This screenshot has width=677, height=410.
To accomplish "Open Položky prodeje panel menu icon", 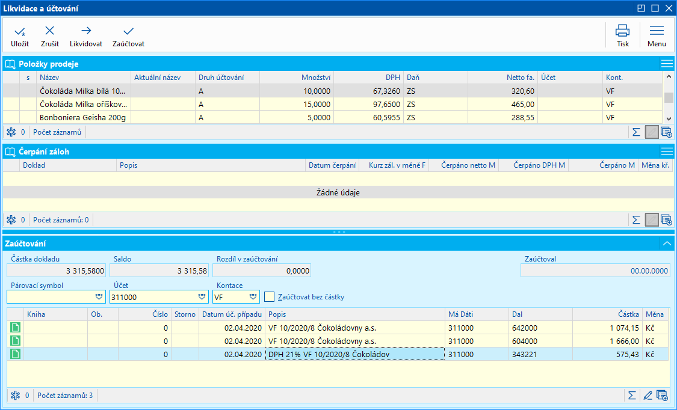I will [667, 64].
